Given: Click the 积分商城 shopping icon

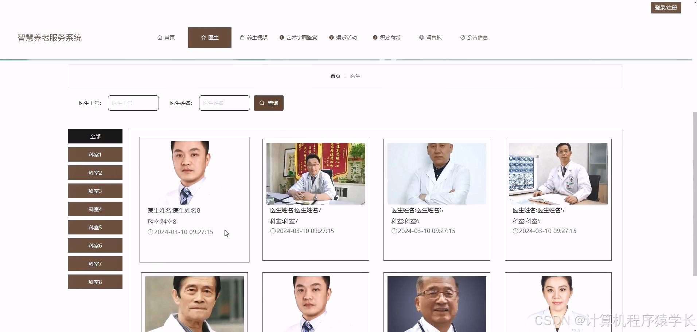Looking at the screenshot, I should pyautogui.click(x=374, y=37).
